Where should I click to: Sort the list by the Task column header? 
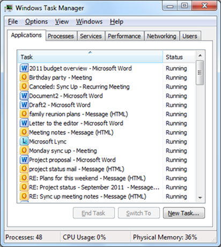click(90, 57)
